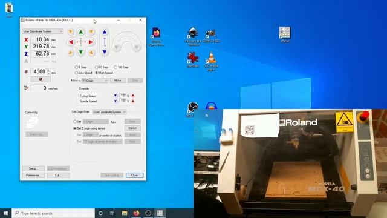Jog the Y axis with green up arrow

pyautogui.click(x=81, y=32)
